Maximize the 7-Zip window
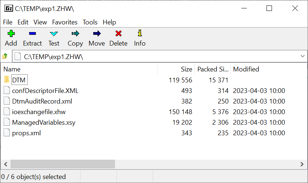This screenshot has width=308, height=183. 269,8
